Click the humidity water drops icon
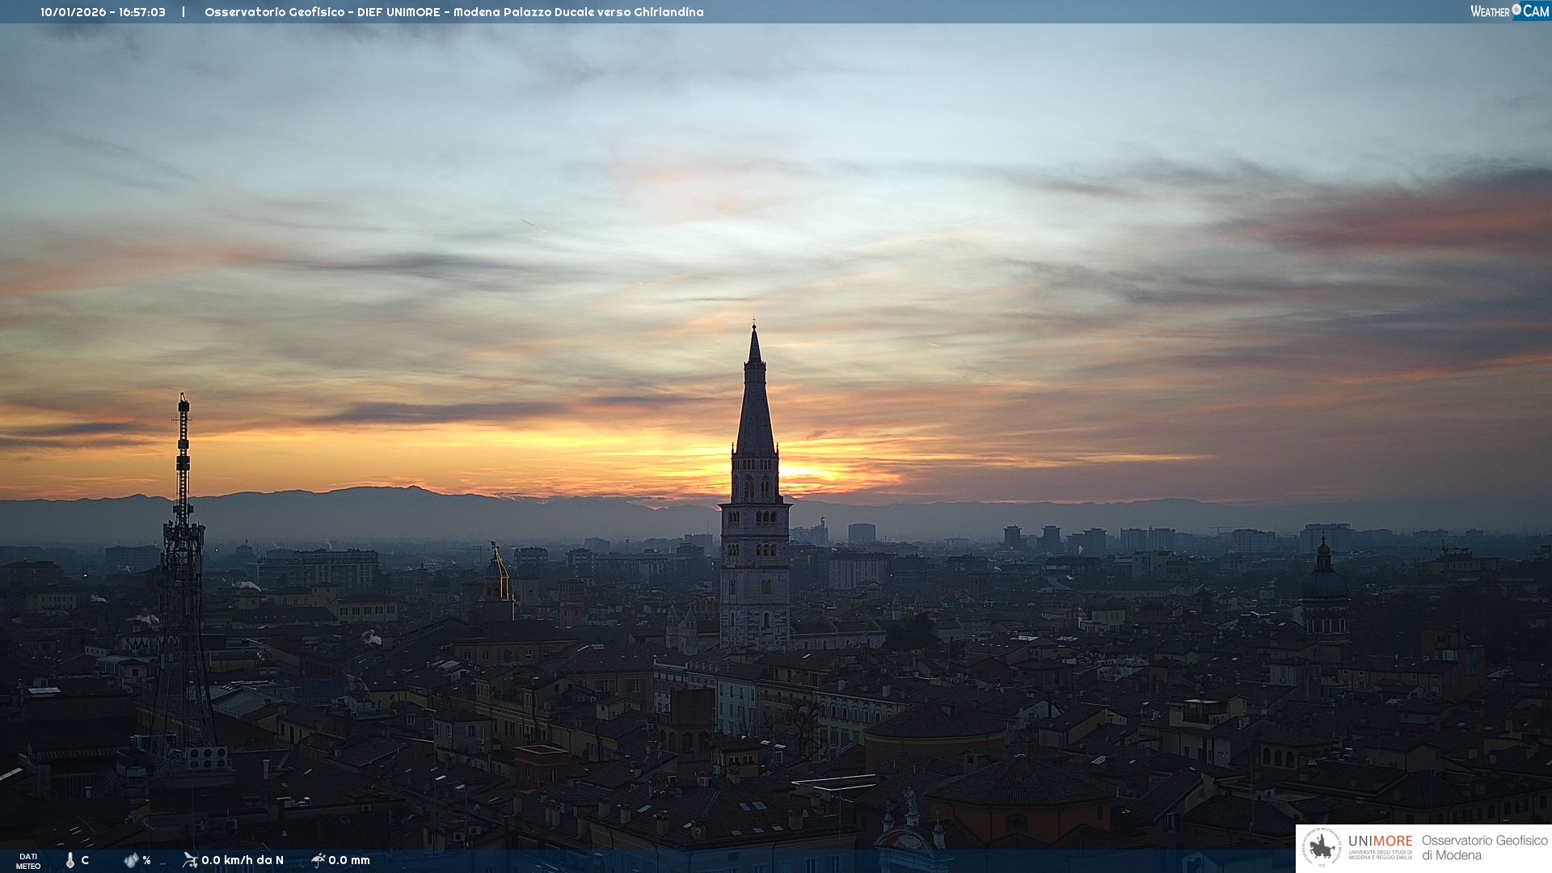 point(131,860)
